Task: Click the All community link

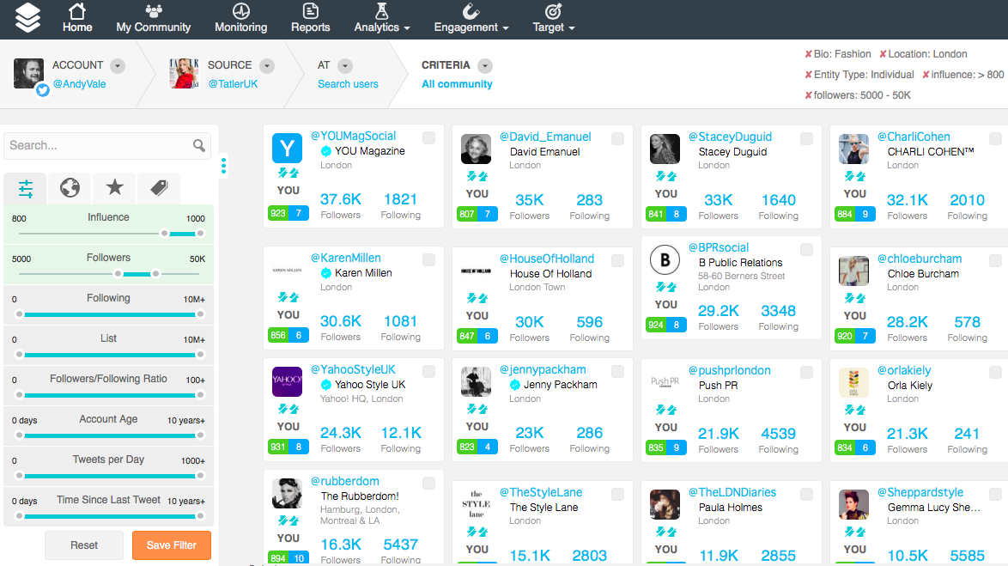Action: [x=457, y=83]
